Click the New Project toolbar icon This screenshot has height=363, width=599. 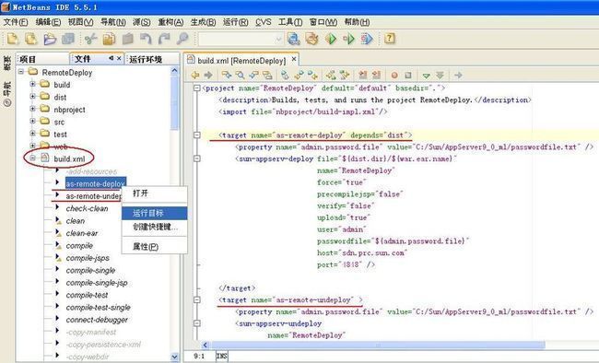point(31,39)
